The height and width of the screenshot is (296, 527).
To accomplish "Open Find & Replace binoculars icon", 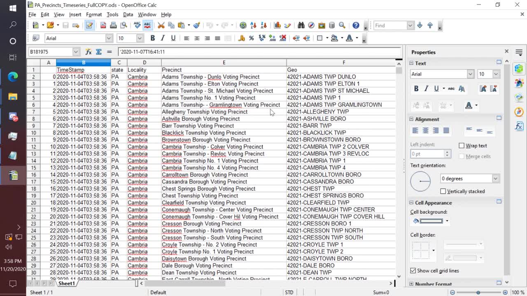I will [301, 25].
